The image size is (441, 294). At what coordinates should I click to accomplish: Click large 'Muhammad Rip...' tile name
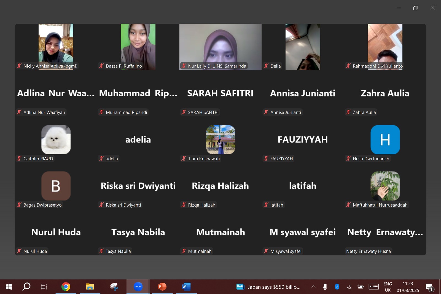click(138, 93)
